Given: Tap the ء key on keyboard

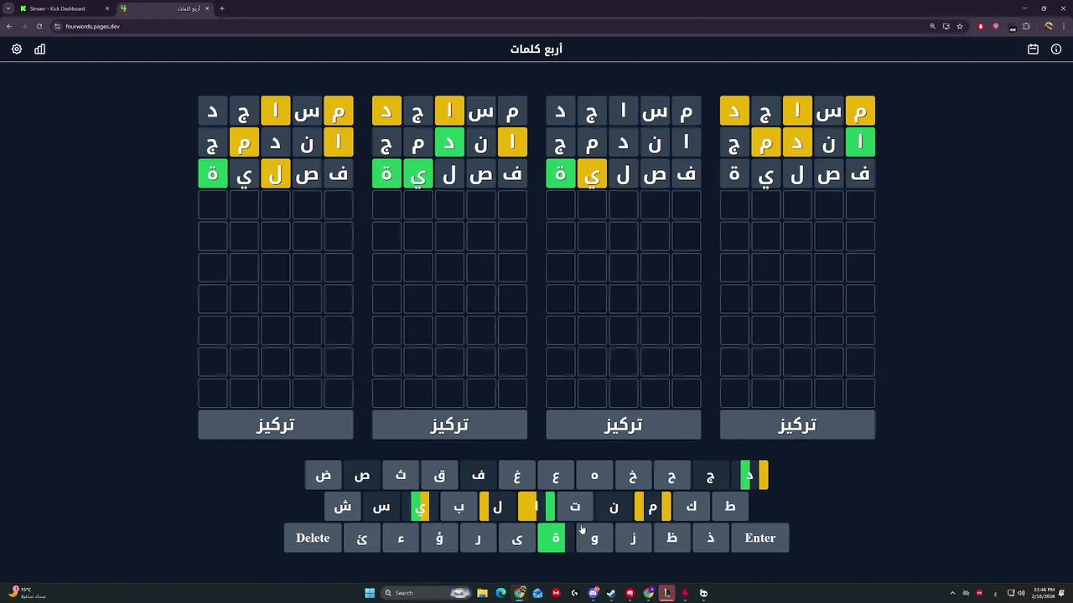Looking at the screenshot, I should (401, 538).
